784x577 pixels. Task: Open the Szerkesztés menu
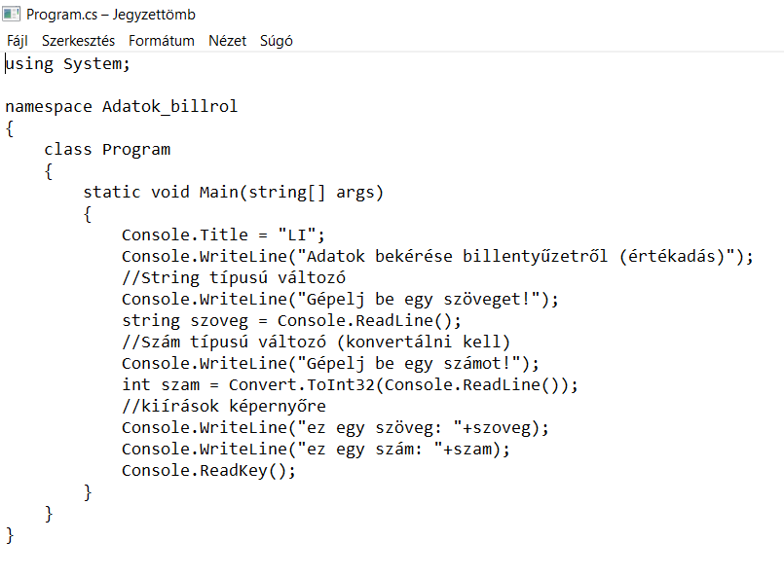[x=78, y=41]
